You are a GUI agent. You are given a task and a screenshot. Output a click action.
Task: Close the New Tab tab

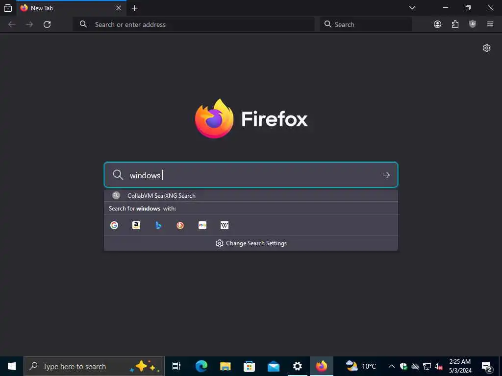119,8
